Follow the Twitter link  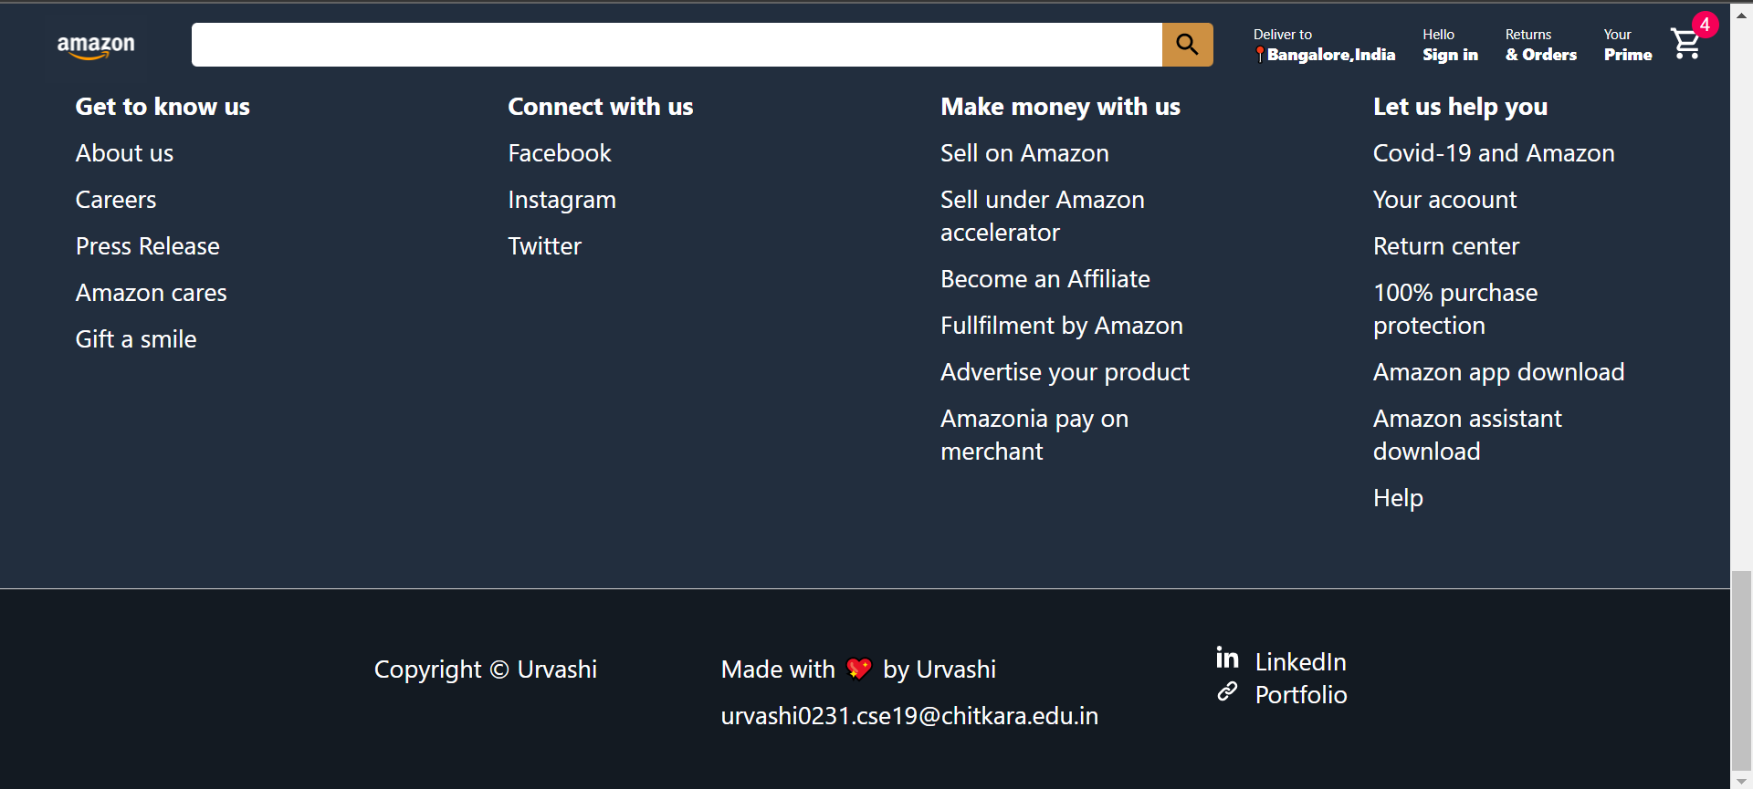544,245
